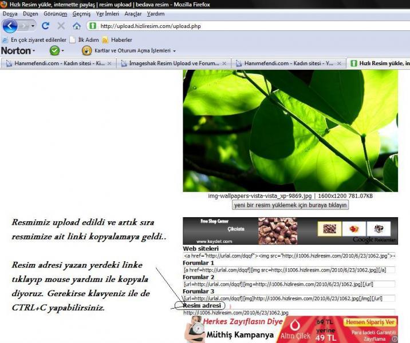Open the Yer İmleri menu
Viewport: 410px width, 343px height.
tap(108, 14)
